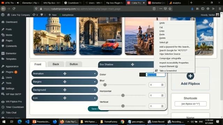223x125 pixels.
Task: Click the Background section move handle
Action: 65,90
